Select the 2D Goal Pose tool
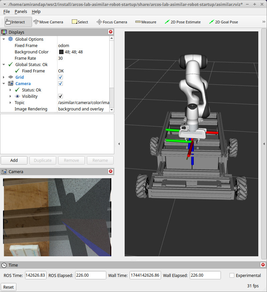 pos(224,22)
